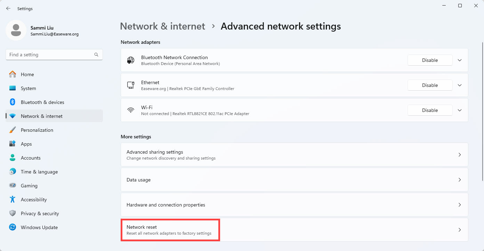This screenshot has height=251, width=484.
Task: Click the Accessibility sidebar icon
Action: point(13,200)
